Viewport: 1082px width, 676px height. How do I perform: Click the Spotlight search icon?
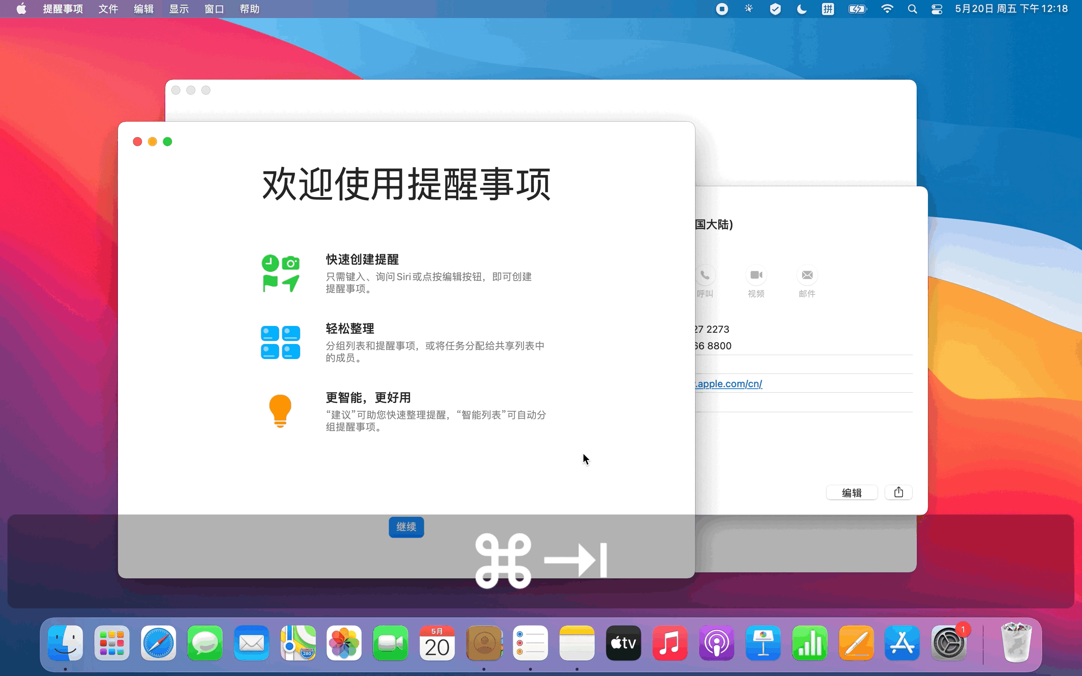click(x=912, y=9)
